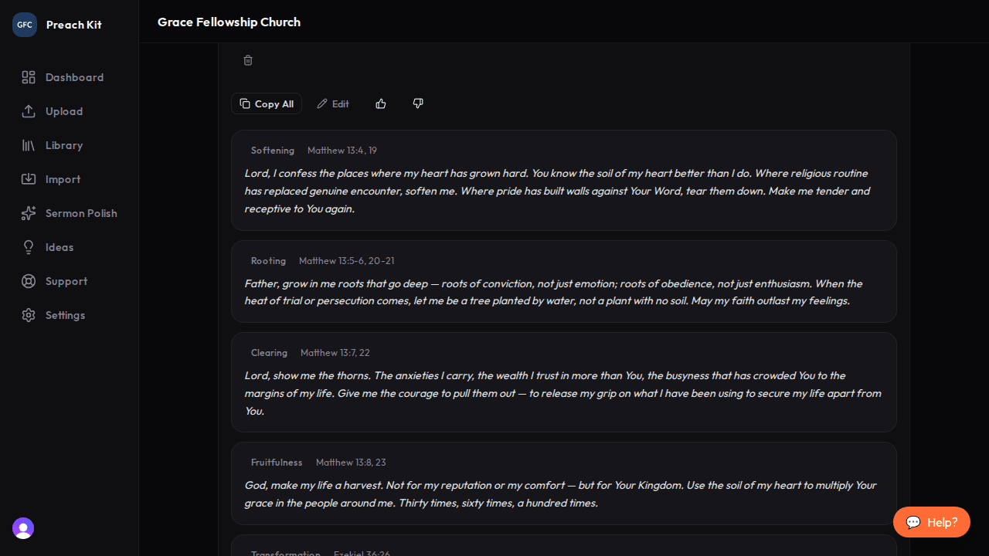
Task: Select the Fruitfulness prayer card
Action: point(563,483)
